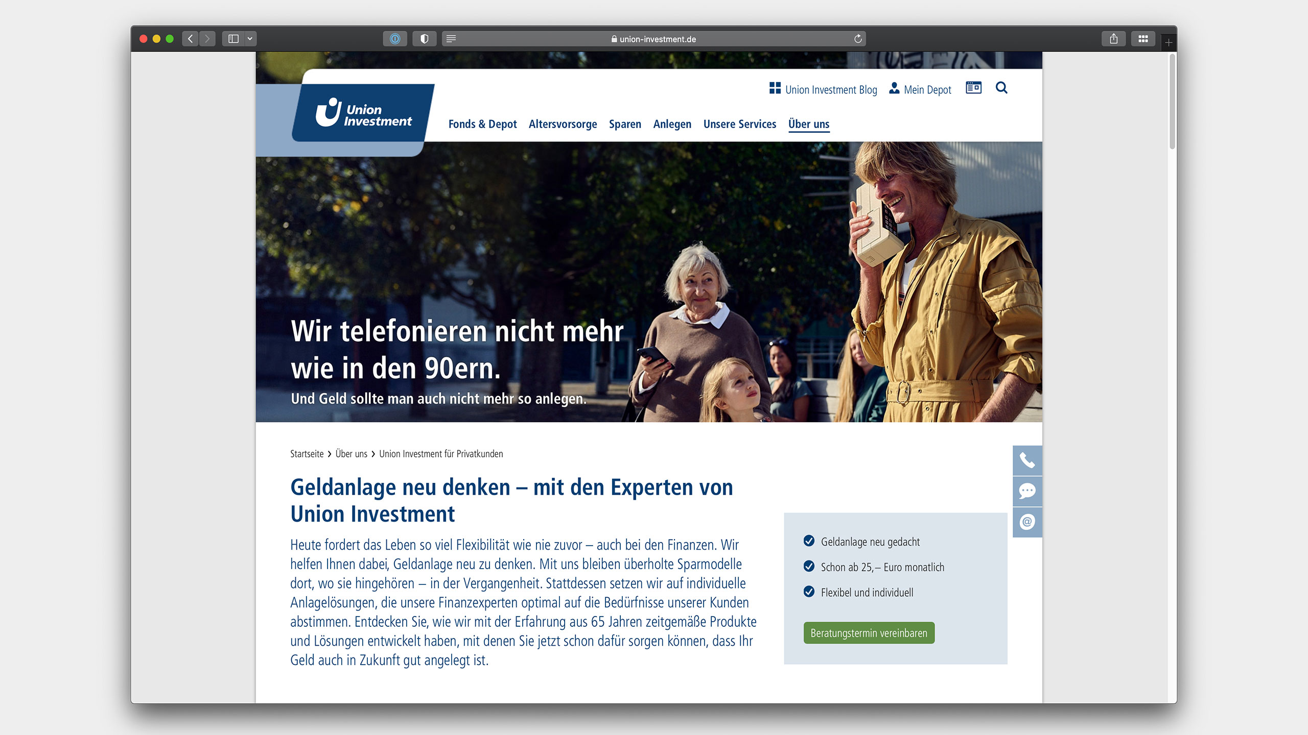The width and height of the screenshot is (1308, 735).
Task: Go to Über uns breadcrumb
Action: click(x=351, y=454)
